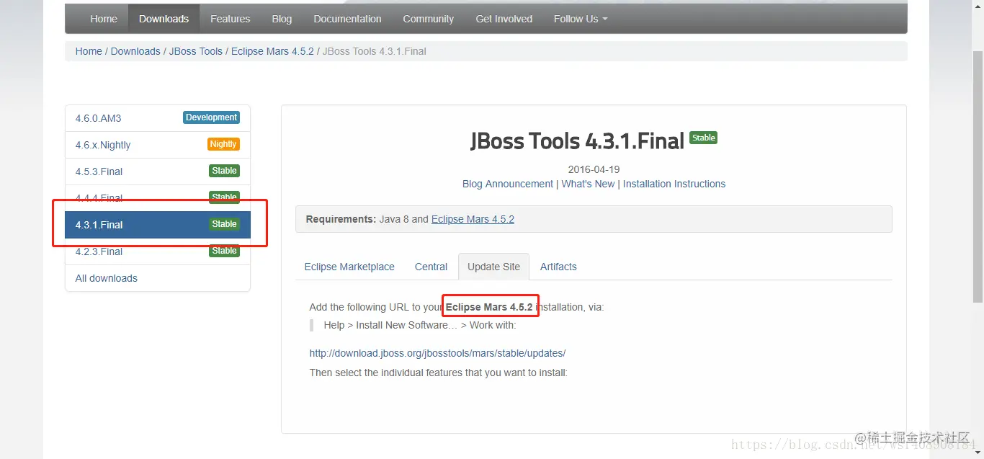Screen dimensions: 984x459
Task: Open the Blog navbar item
Action: pos(282,19)
